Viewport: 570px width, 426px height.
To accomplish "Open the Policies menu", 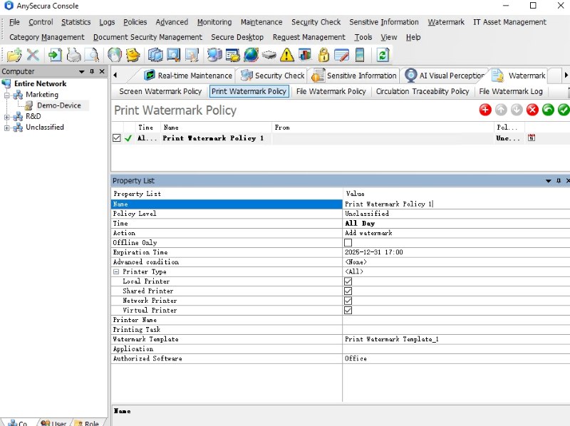I will click(135, 22).
